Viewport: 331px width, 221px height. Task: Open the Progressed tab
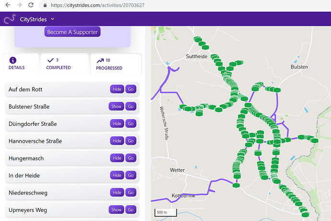point(116,63)
